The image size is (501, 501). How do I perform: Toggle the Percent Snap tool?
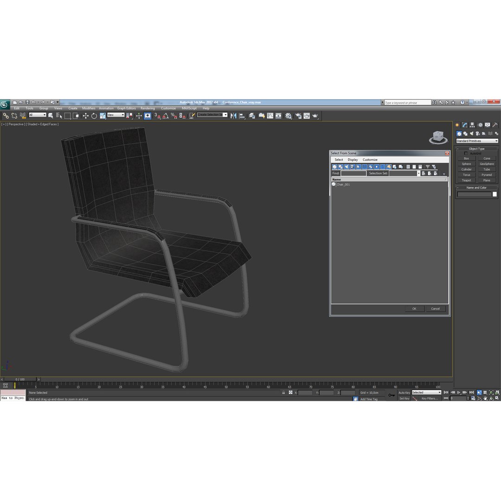[174, 116]
